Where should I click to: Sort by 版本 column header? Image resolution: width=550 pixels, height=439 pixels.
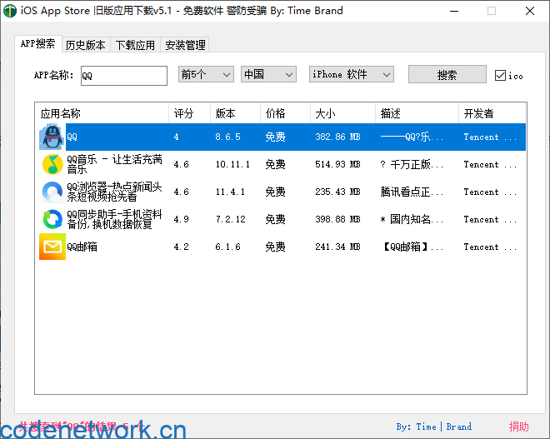[x=235, y=113]
